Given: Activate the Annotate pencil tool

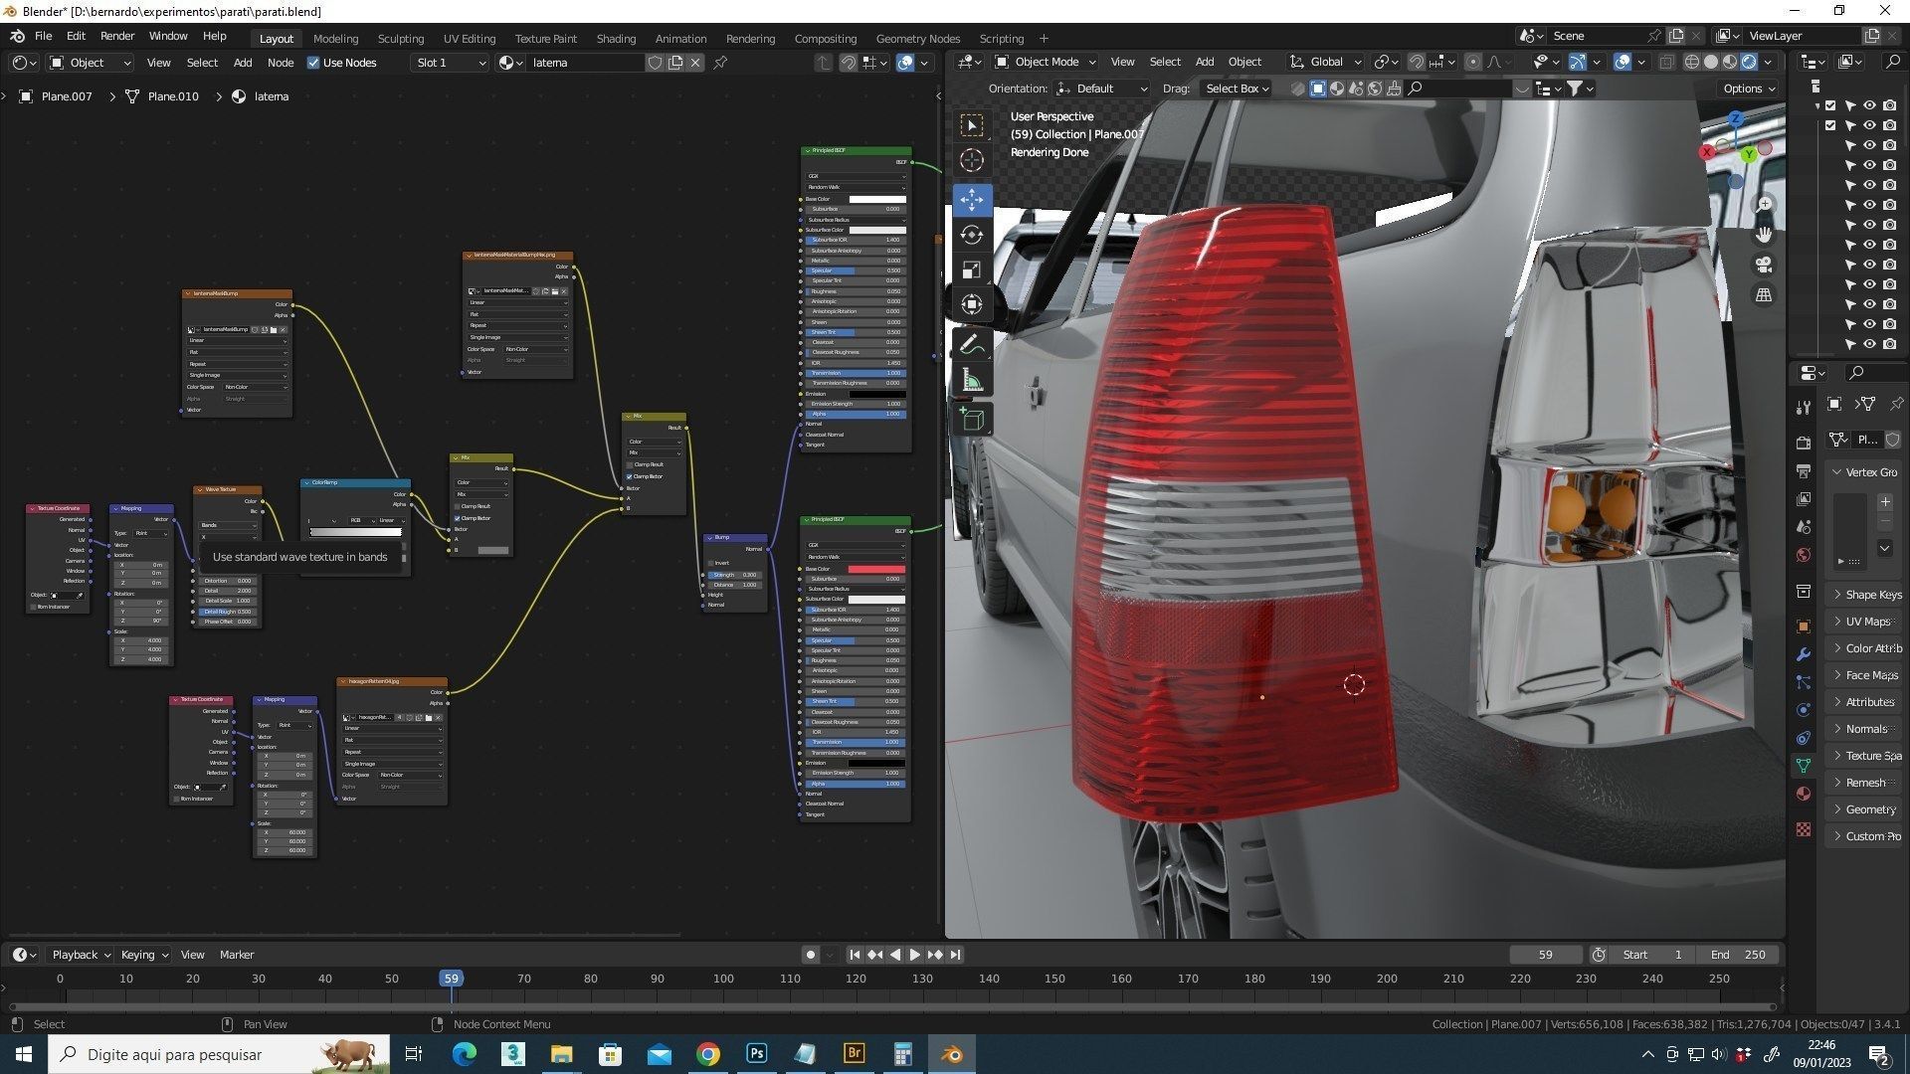Looking at the screenshot, I should [971, 344].
